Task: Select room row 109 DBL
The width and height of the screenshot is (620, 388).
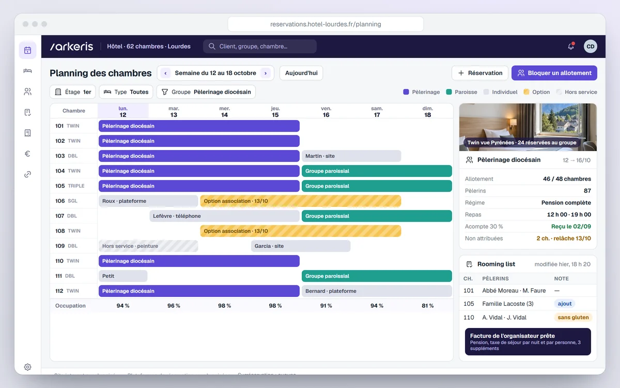Action: (x=74, y=246)
